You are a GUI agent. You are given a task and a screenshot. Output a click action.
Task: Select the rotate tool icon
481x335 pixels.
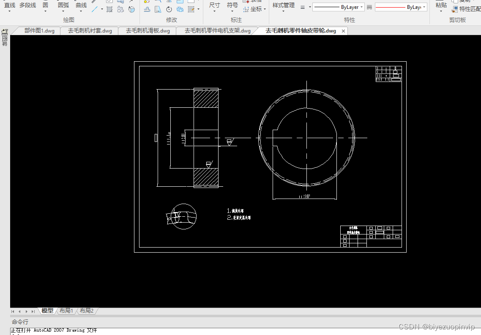point(169,9)
